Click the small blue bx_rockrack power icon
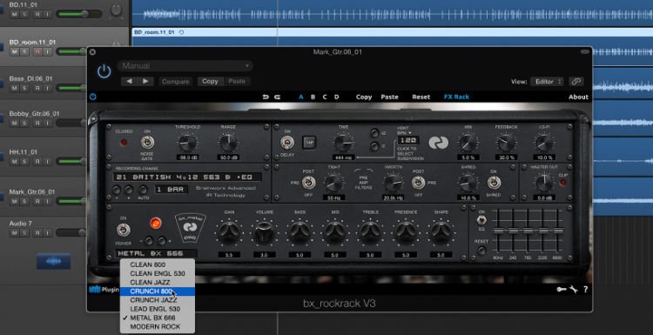 [x=93, y=97]
